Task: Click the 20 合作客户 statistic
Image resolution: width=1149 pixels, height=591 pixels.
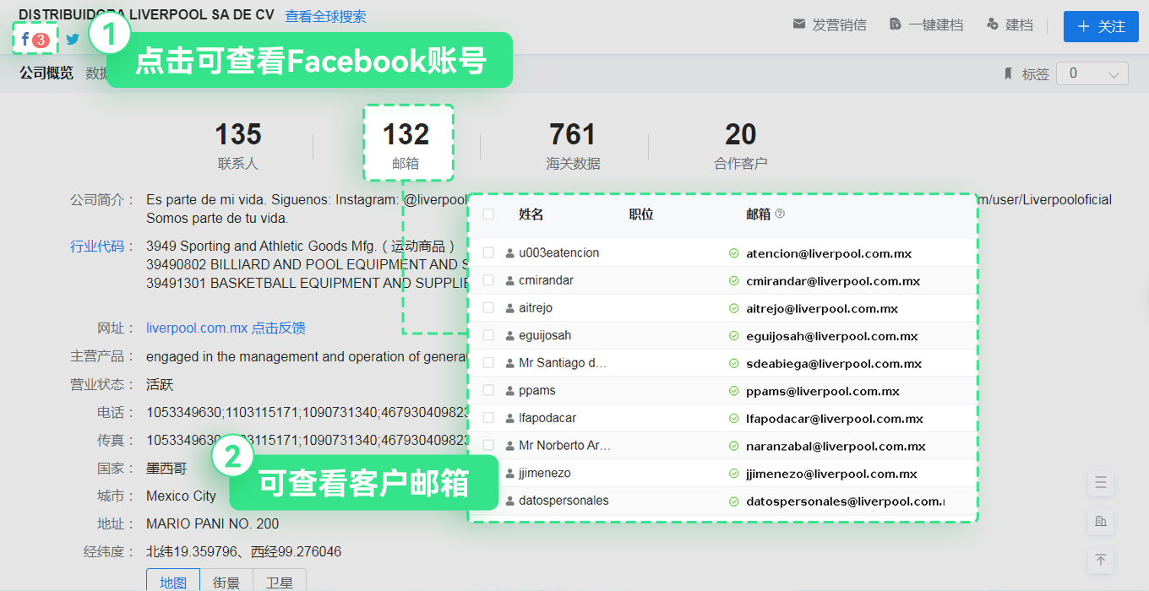Action: pyautogui.click(x=741, y=144)
